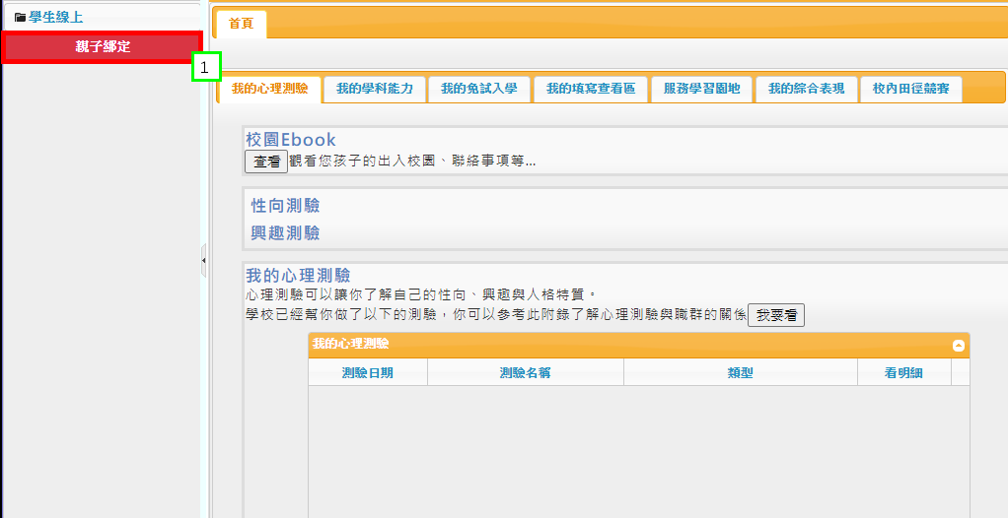View the 我的綜合表現 tab
1008x518 pixels.
[806, 89]
